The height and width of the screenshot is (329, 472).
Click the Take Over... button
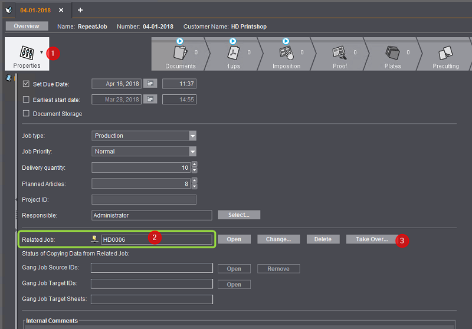(371, 239)
